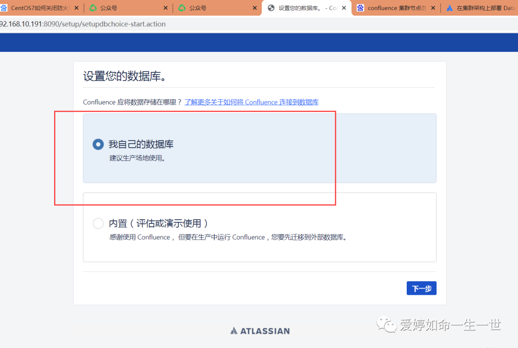
Task: Click the 我自己的数据库 option label
Action: point(141,144)
